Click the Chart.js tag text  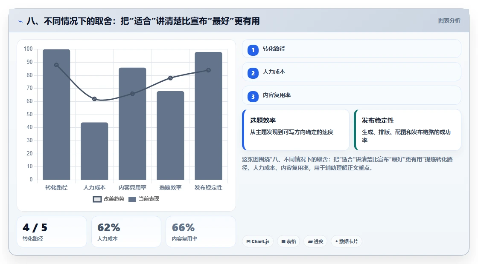[x=261, y=241]
